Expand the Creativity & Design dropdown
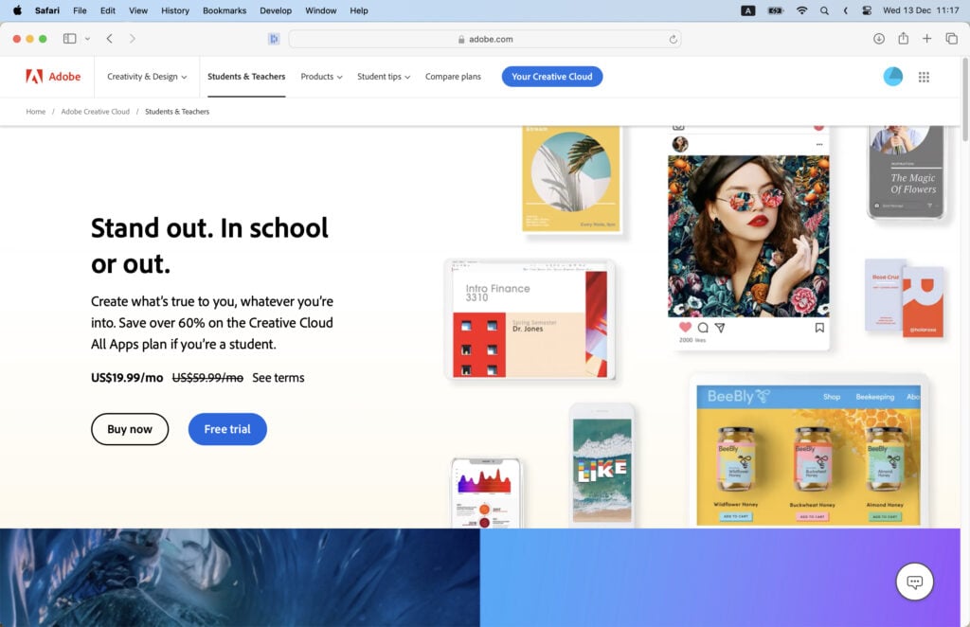Screen dimensions: 970x627 click(146, 77)
